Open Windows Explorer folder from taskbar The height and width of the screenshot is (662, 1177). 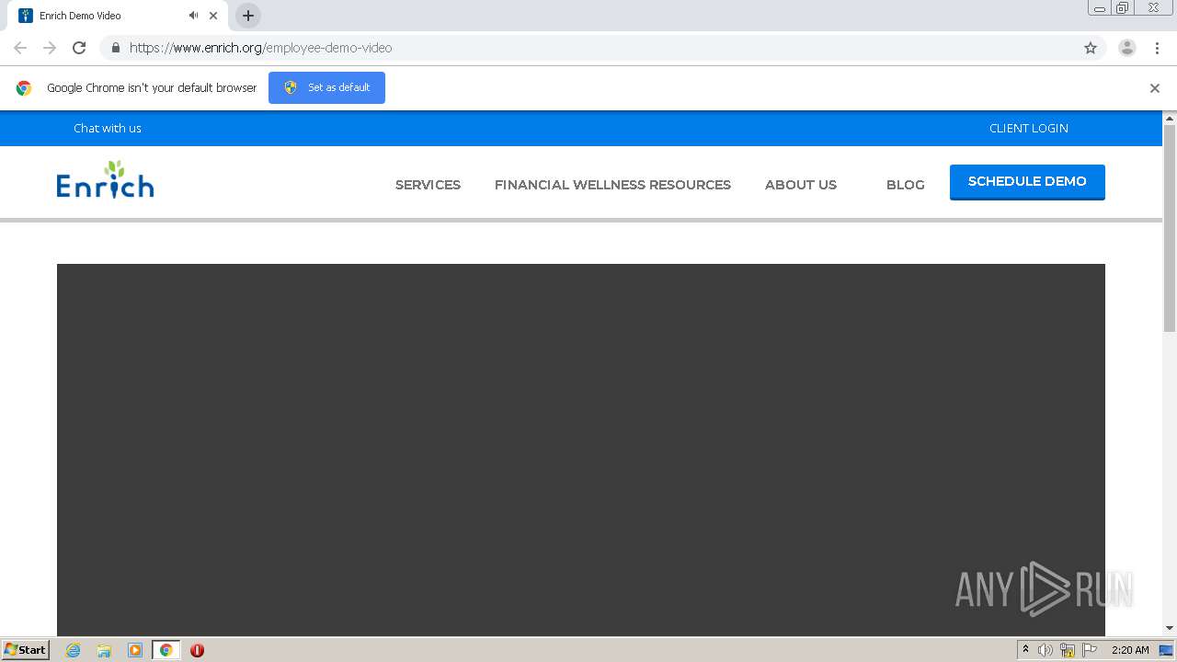tap(104, 650)
